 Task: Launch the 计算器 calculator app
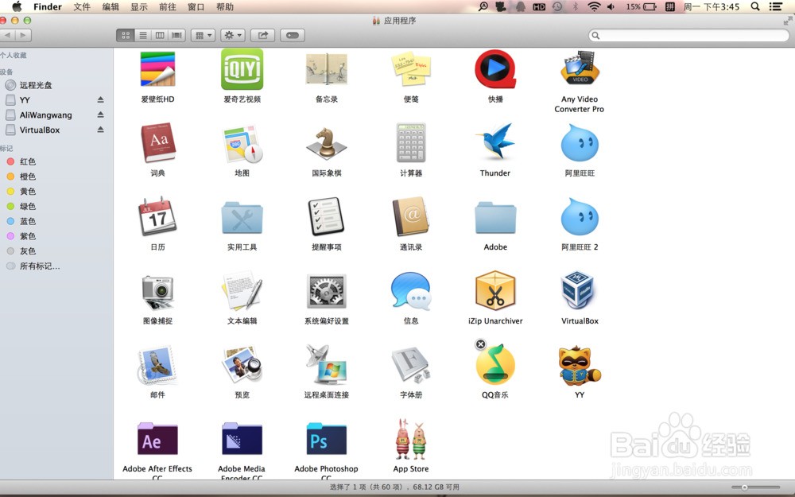coord(411,142)
